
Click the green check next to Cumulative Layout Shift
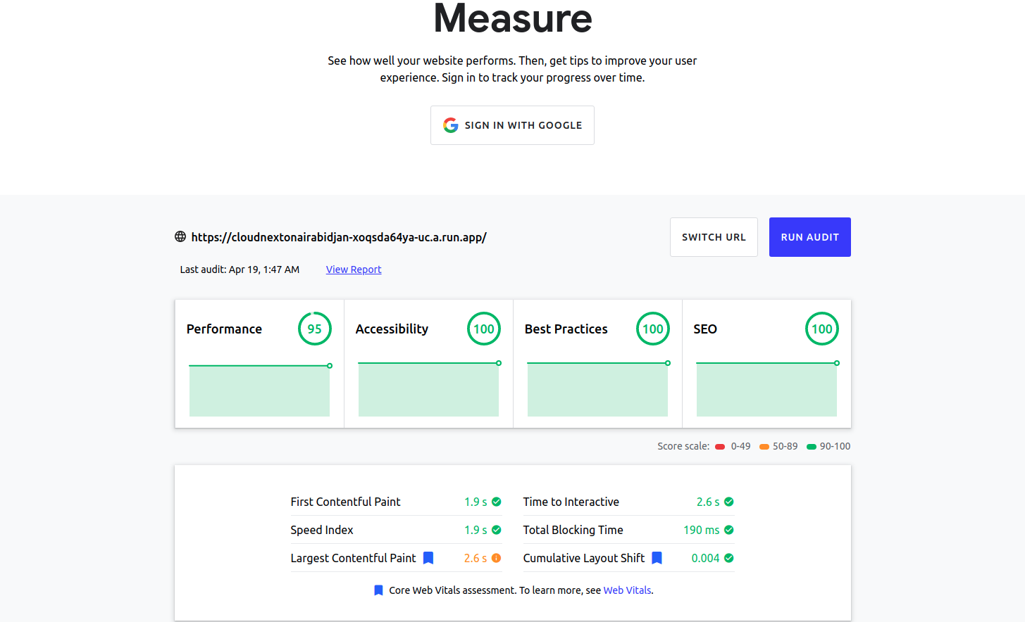(729, 558)
